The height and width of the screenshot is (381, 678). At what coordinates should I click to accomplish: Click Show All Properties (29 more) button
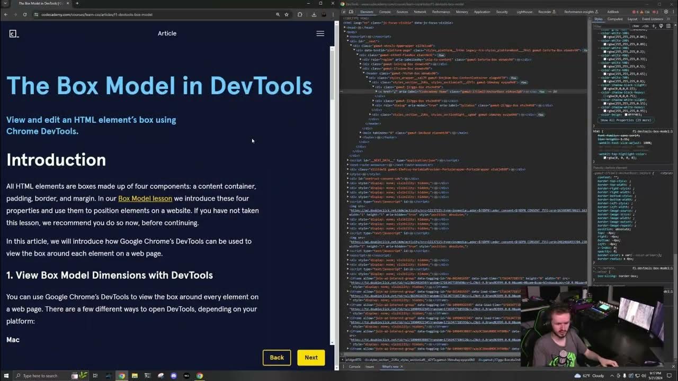click(626, 120)
